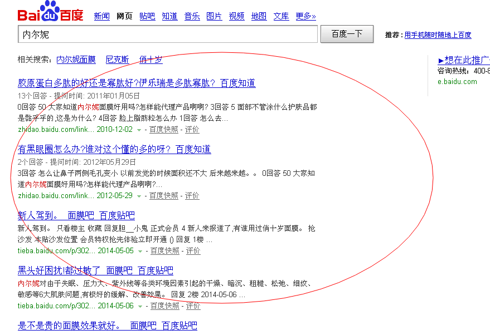Open related search 俏十岁

tap(151, 59)
